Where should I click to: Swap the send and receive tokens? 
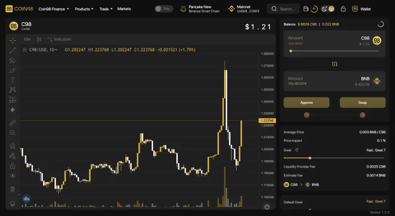[335, 64]
